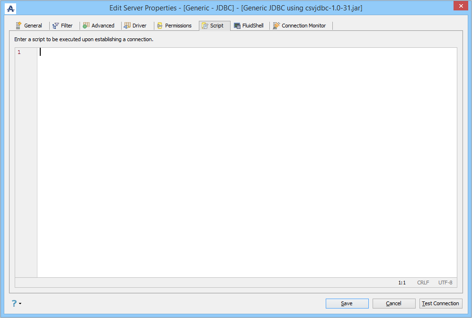472x318 pixels.
Task: Switch to the Filter tab
Action: point(62,26)
